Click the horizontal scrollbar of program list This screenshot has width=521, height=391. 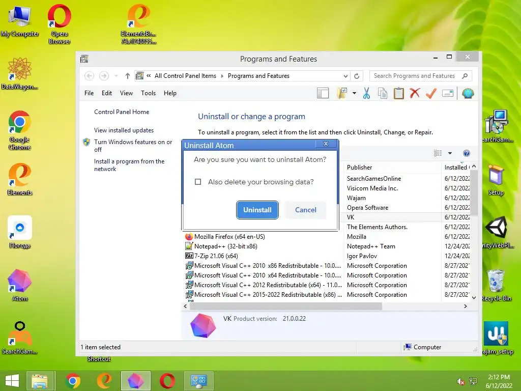pyautogui.click(x=286, y=306)
